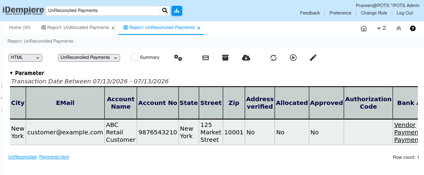Focus the global search input field
The image size is (424, 175).
tap(103, 11)
